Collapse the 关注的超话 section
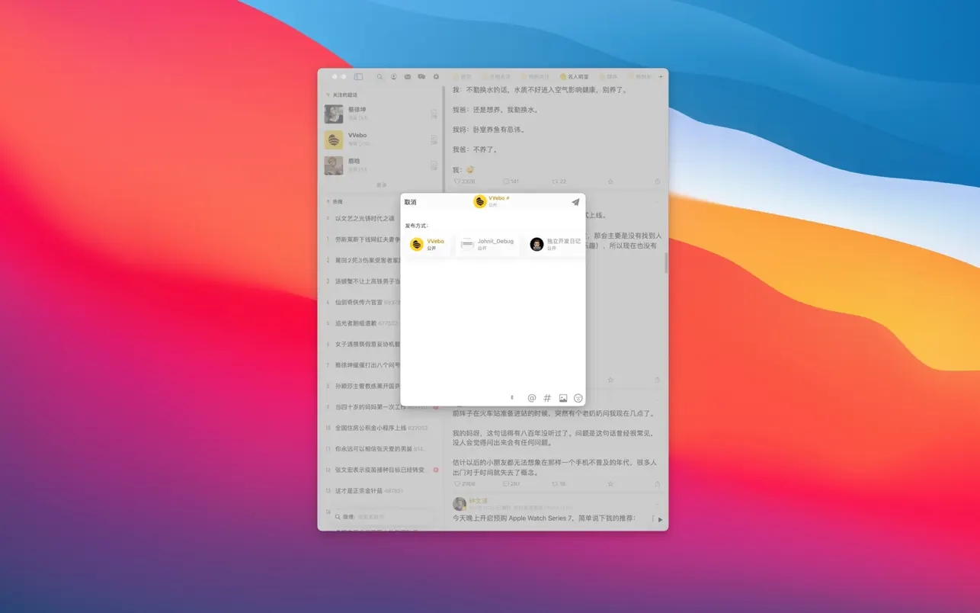The height and width of the screenshot is (613, 980). click(328, 95)
